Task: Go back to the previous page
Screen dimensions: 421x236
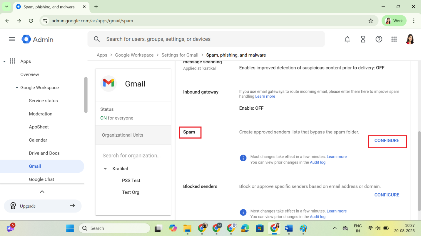Action: pos(7,21)
